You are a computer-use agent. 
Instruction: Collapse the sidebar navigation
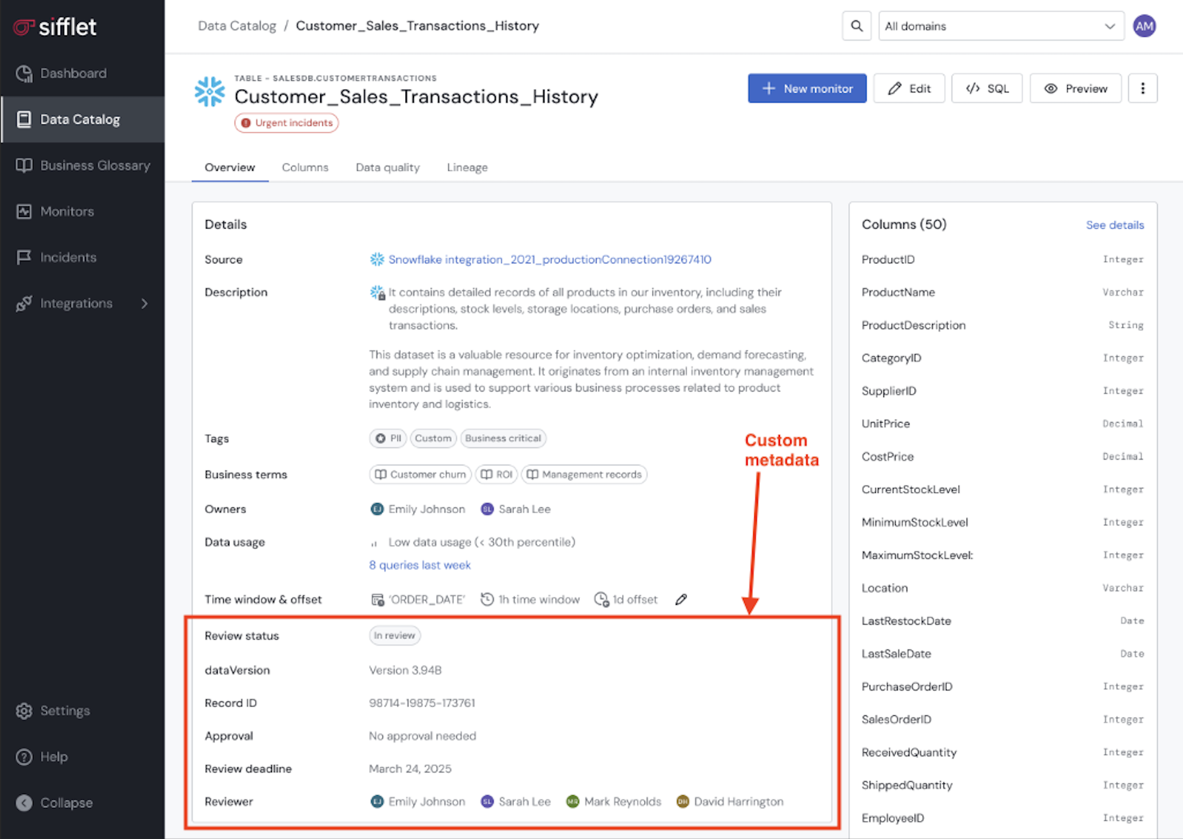click(x=66, y=802)
